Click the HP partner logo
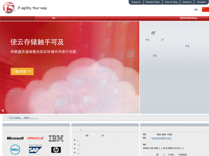 (x=56, y=150)
